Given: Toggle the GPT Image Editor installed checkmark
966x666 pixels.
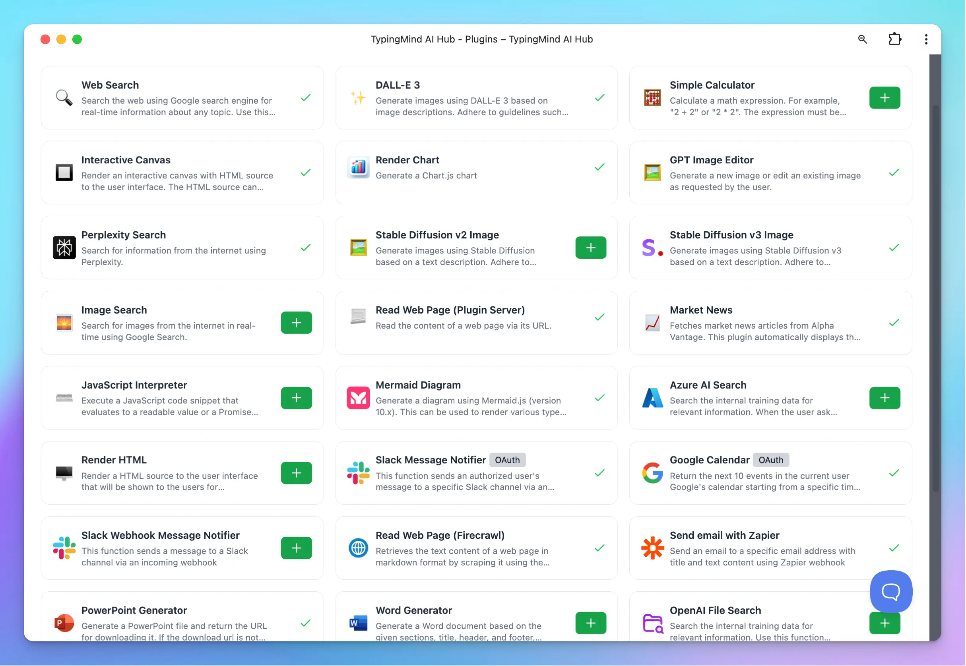Looking at the screenshot, I should [894, 173].
